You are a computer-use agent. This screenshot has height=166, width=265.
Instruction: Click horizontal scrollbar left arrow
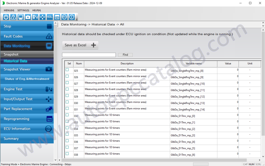click(60, 160)
